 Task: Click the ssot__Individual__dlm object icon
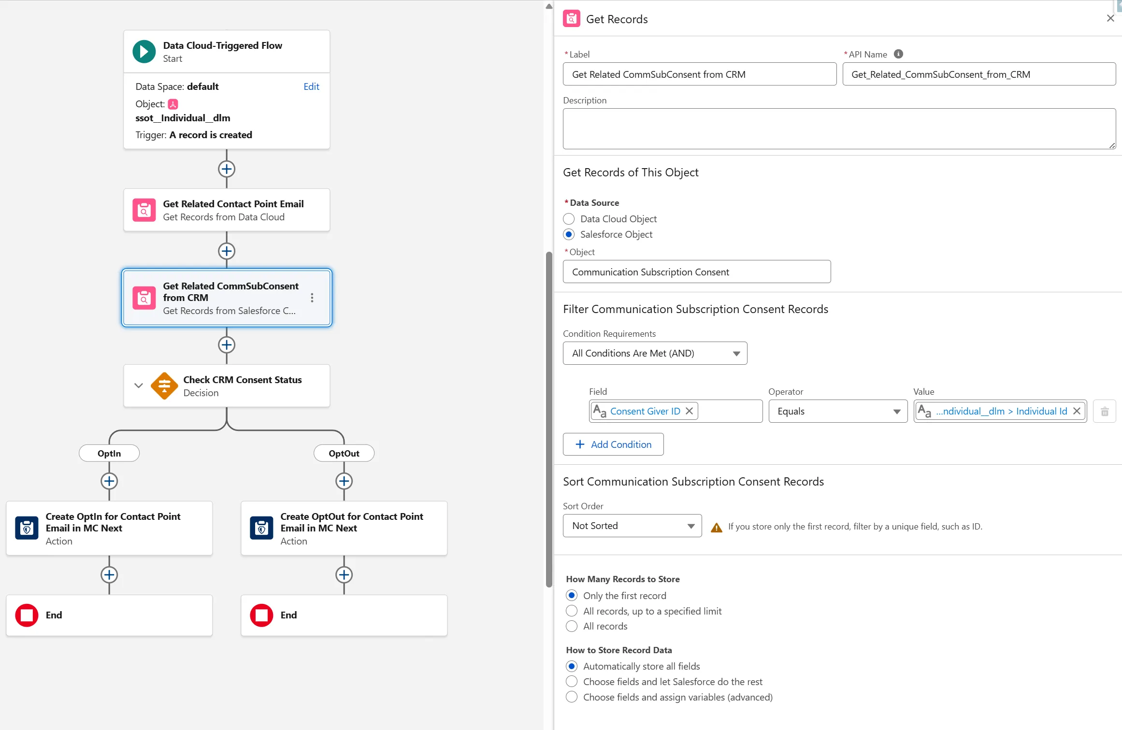click(x=173, y=104)
